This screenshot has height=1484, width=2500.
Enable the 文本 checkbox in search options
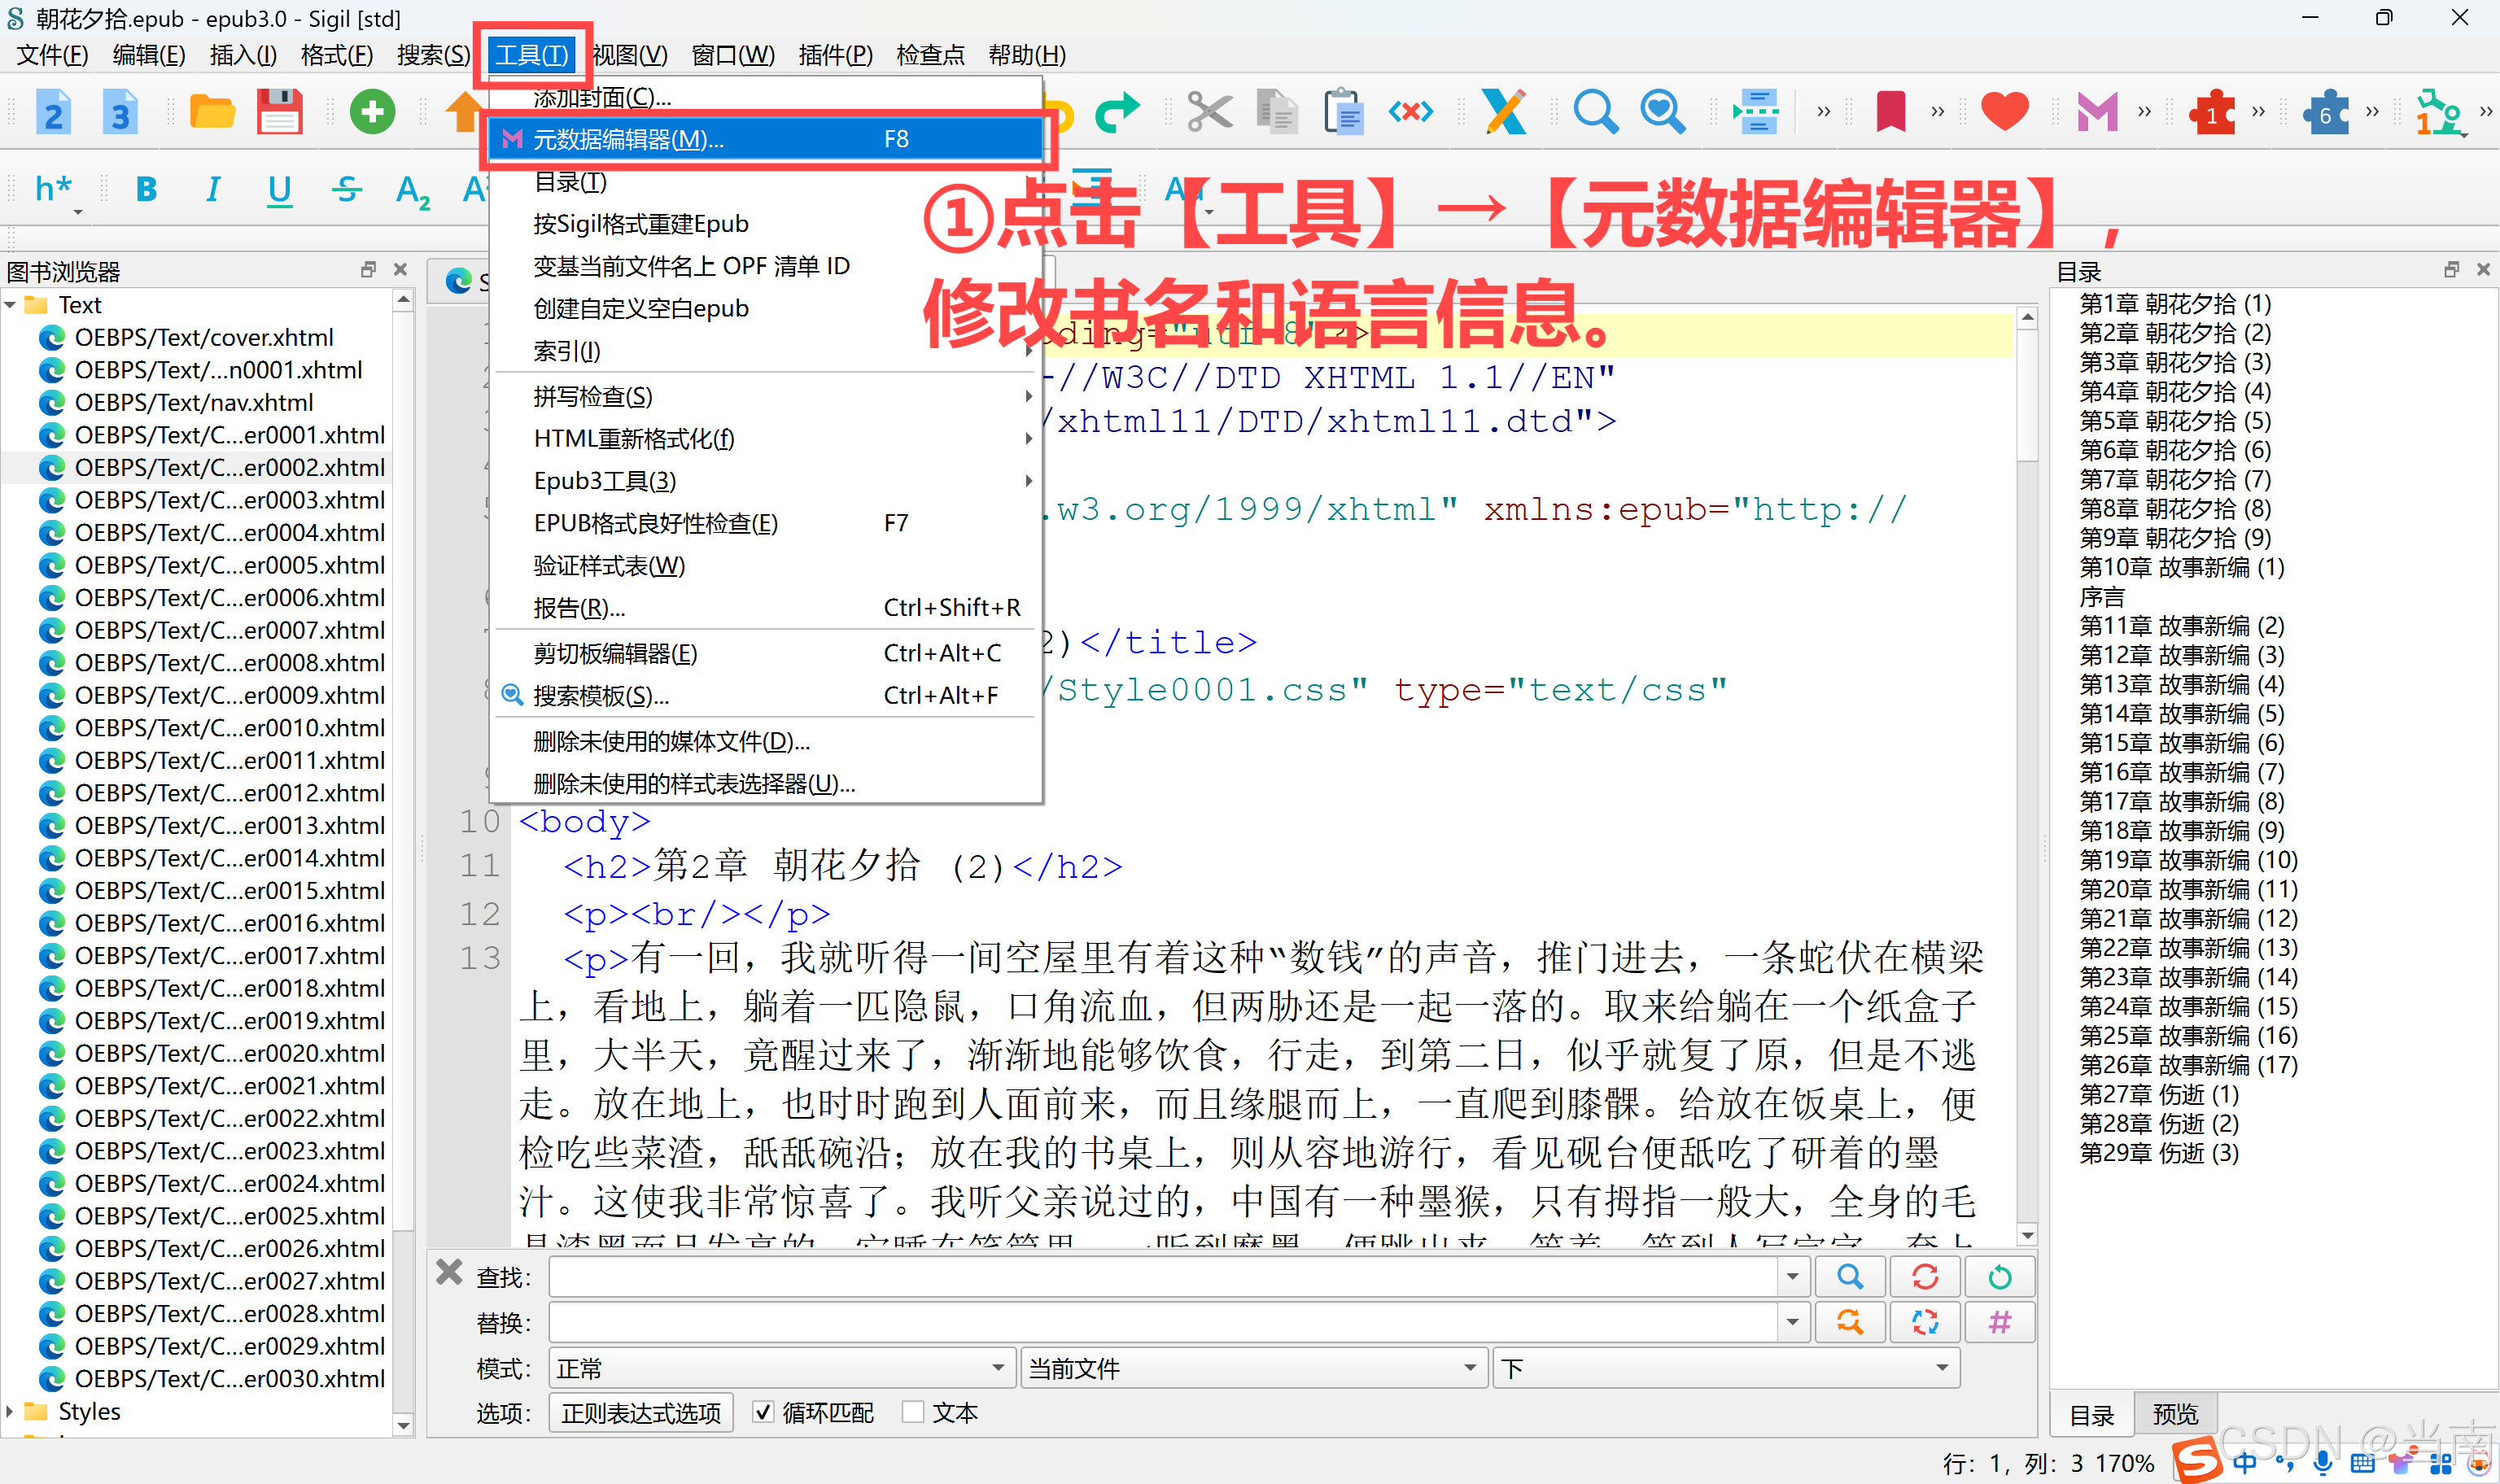pyautogui.click(x=914, y=1412)
